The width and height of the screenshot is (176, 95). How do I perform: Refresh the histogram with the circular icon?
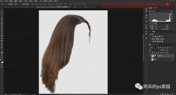172,11
